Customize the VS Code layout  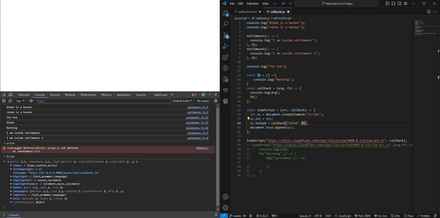click(x=406, y=3)
